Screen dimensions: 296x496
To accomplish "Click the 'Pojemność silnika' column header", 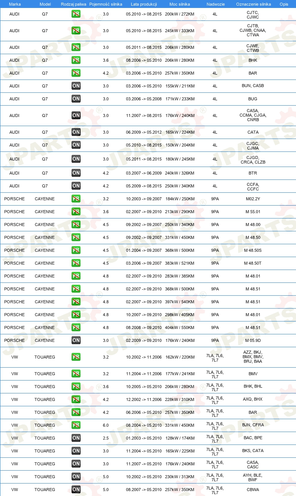I will tap(106, 4).
